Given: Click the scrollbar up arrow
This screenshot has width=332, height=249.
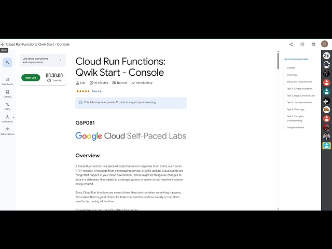Looking at the screenshot, I should (278, 51).
